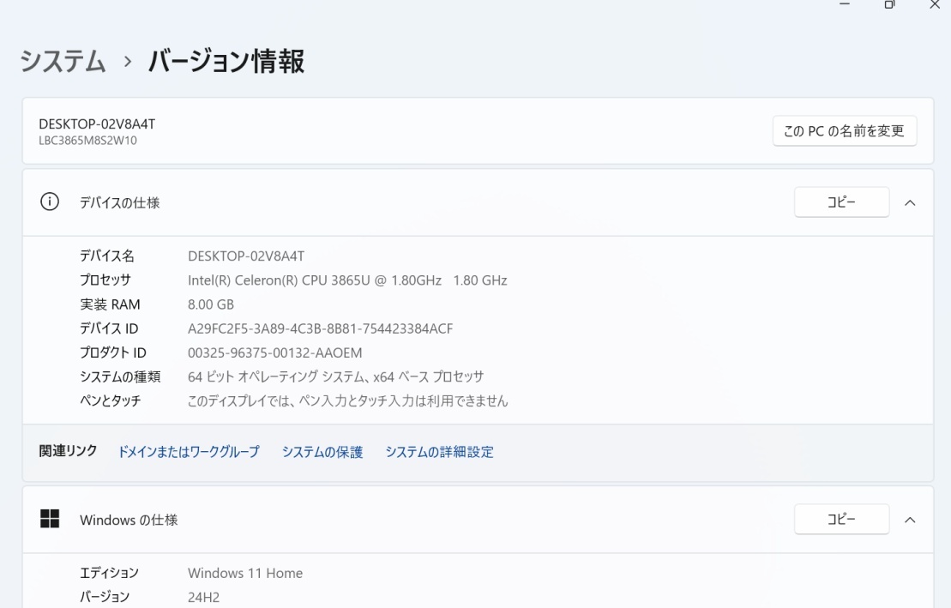This screenshot has height=608, width=951.
Task: Click the breadcrumb separator arrow after システム
Action: coord(128,61)
